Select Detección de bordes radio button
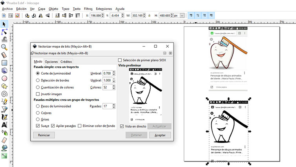The width and height of the screenshot is (296, 167). (x=38, y=80)
